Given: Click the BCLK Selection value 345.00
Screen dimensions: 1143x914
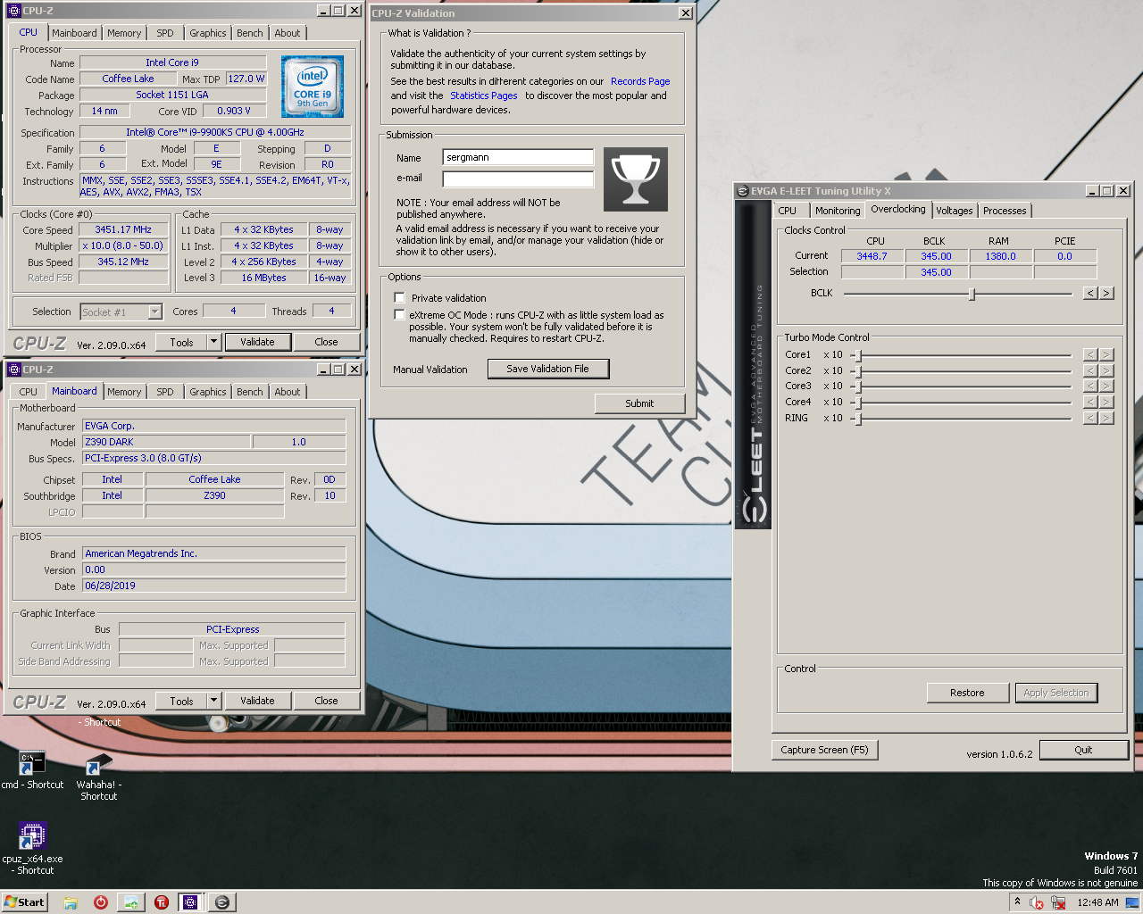Looking at the screenshot, I should coord(936,272).
